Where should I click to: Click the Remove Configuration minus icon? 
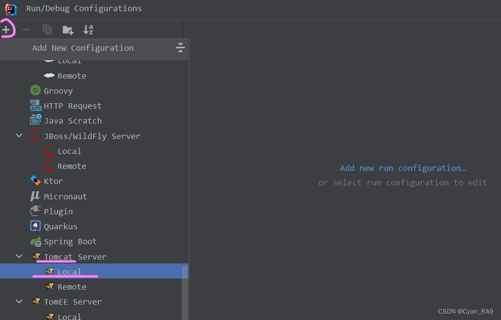[x=26, y=30]
